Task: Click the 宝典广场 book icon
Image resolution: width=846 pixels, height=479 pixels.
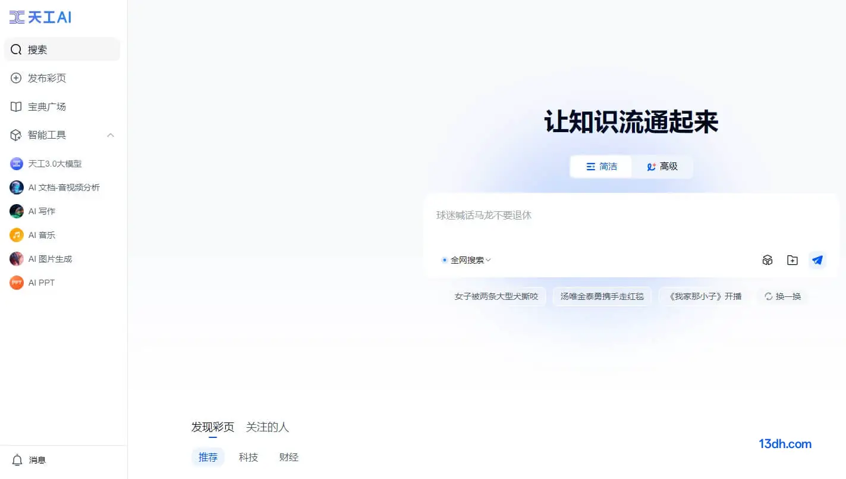Action: (16, 107)
